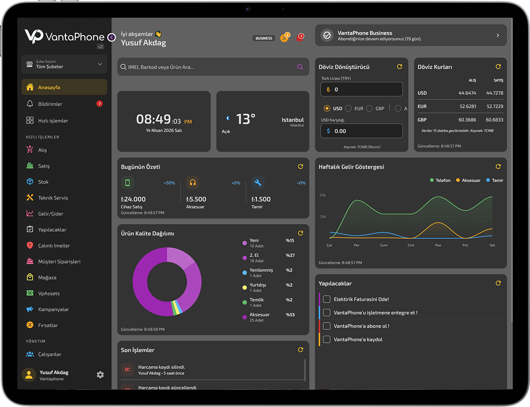Click the red notification bell in header
530x407 pixels.
pyautogui.click(x=299, y=38)
